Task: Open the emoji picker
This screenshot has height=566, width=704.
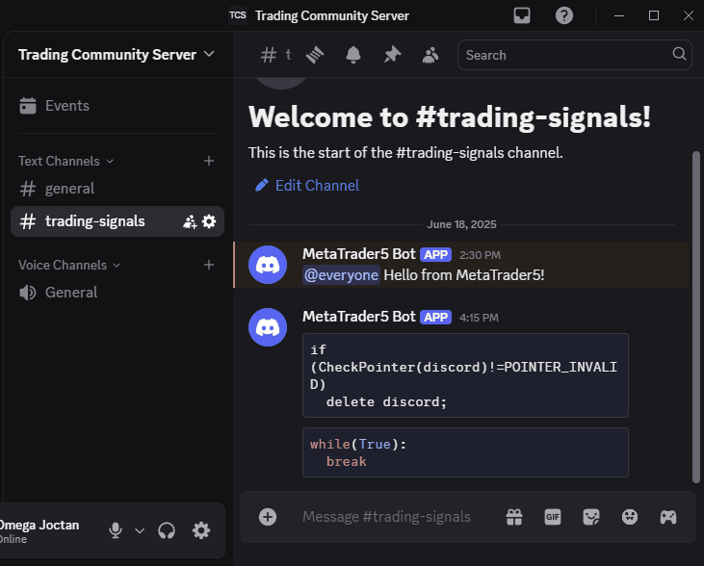Action: click(630, 517)
